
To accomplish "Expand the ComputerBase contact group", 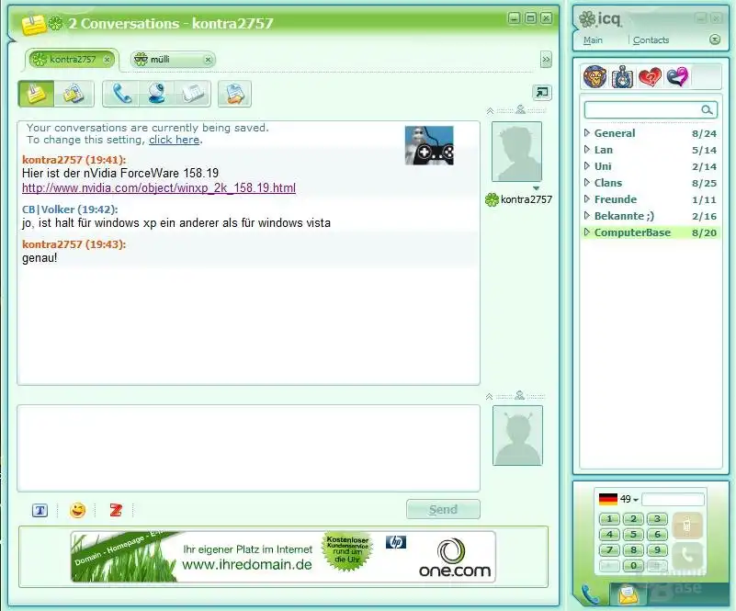I will click(587, 232).
